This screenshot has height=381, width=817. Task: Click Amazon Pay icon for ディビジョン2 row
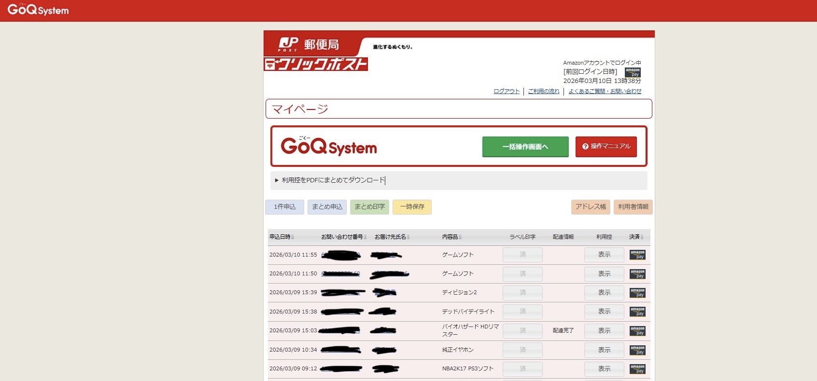click(x=637, y=293)
